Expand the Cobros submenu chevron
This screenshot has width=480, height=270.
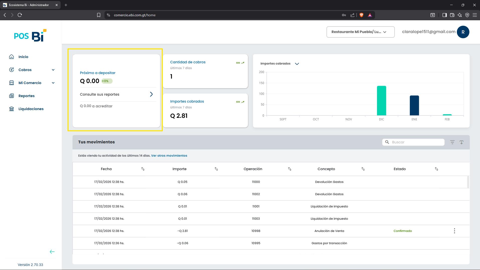(53, 70)
